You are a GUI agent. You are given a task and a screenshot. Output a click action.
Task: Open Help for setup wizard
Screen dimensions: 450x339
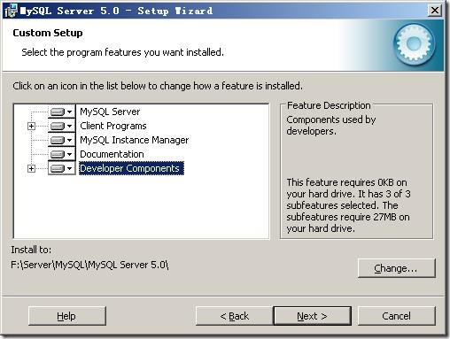[67, 316]
